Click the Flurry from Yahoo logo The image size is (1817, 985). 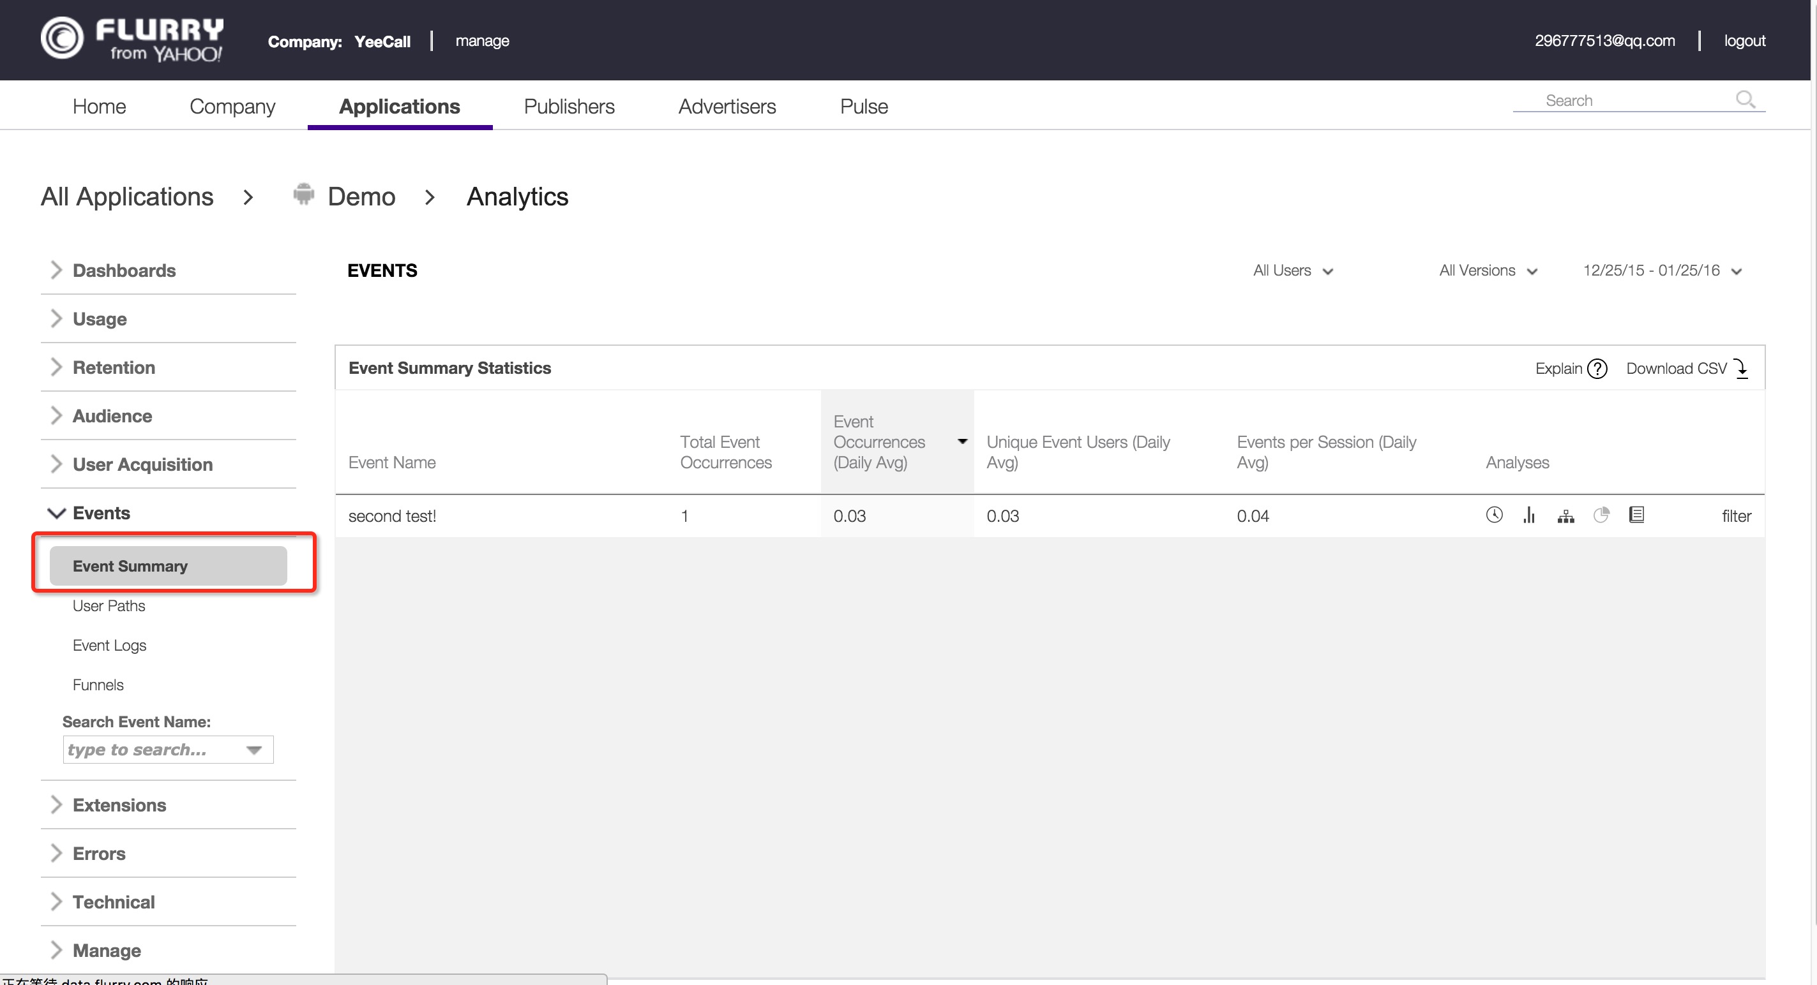click(132, 40)
